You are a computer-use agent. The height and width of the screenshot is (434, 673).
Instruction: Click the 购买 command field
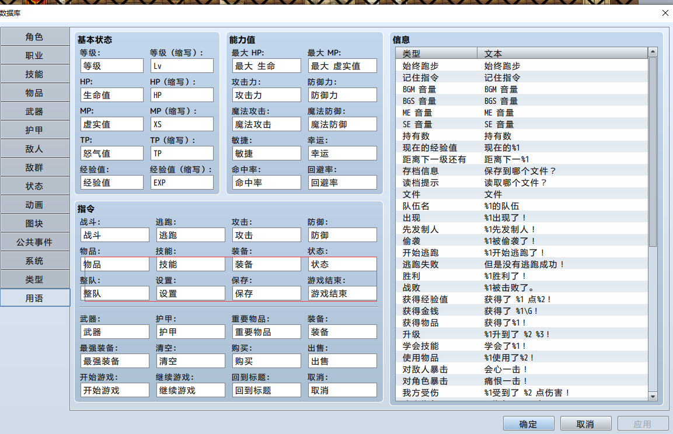[266, 361]
